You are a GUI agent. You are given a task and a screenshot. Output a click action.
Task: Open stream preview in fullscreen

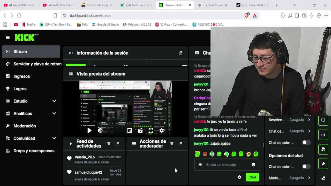pyautogui.click(x=151, y=131)
